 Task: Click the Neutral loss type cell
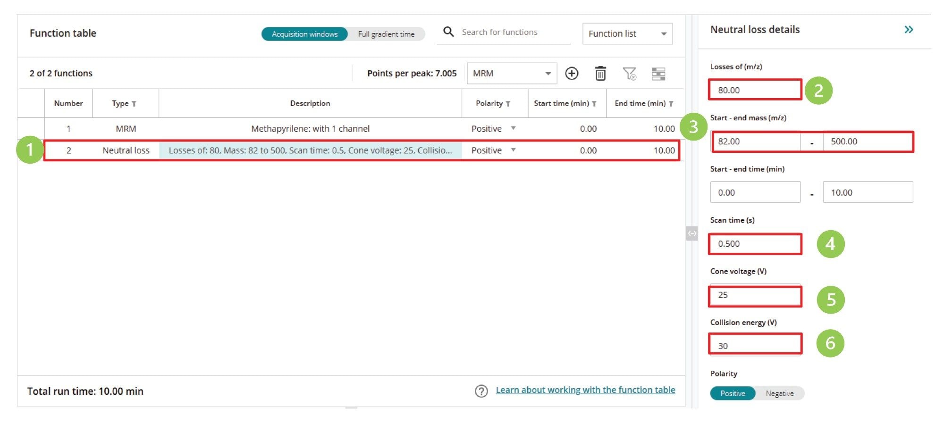(126, 150)
